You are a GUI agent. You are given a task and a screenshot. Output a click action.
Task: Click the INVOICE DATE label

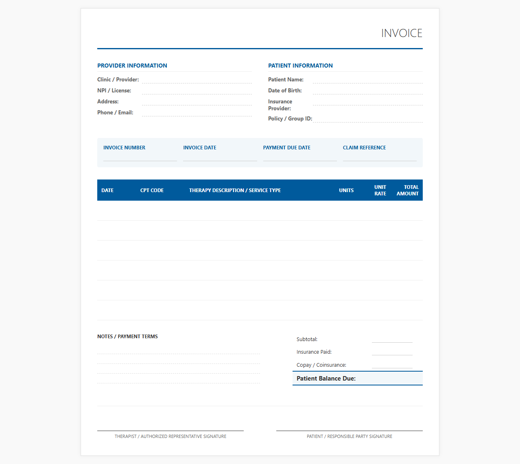(200, 148)
